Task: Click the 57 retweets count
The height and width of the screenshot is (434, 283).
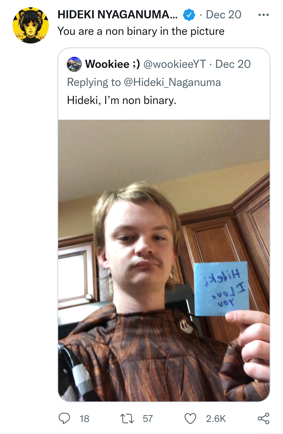Action: click(x=148, y=419)
